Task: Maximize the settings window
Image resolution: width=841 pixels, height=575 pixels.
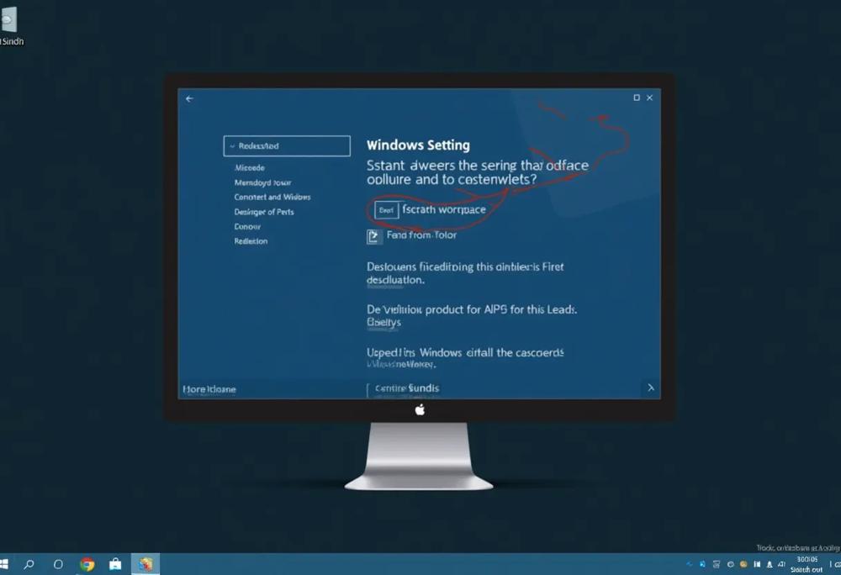Action: 637,98
